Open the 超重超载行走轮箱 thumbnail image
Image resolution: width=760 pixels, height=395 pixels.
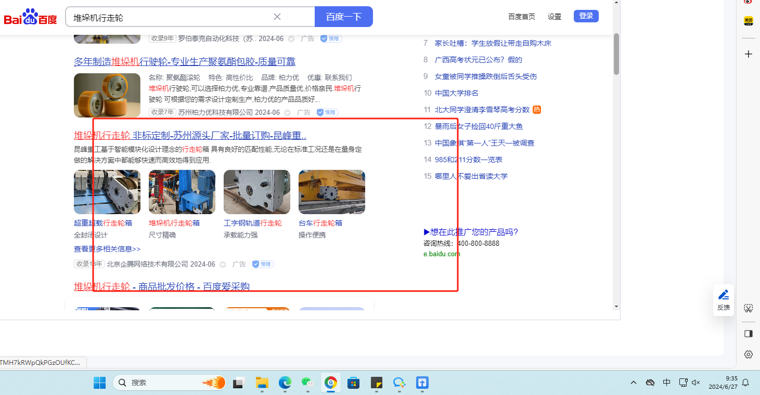107,192
